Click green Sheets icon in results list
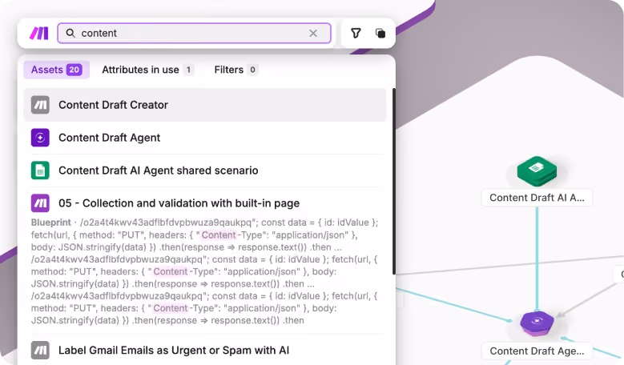This screenshot has height=365, width=624. 40,170
